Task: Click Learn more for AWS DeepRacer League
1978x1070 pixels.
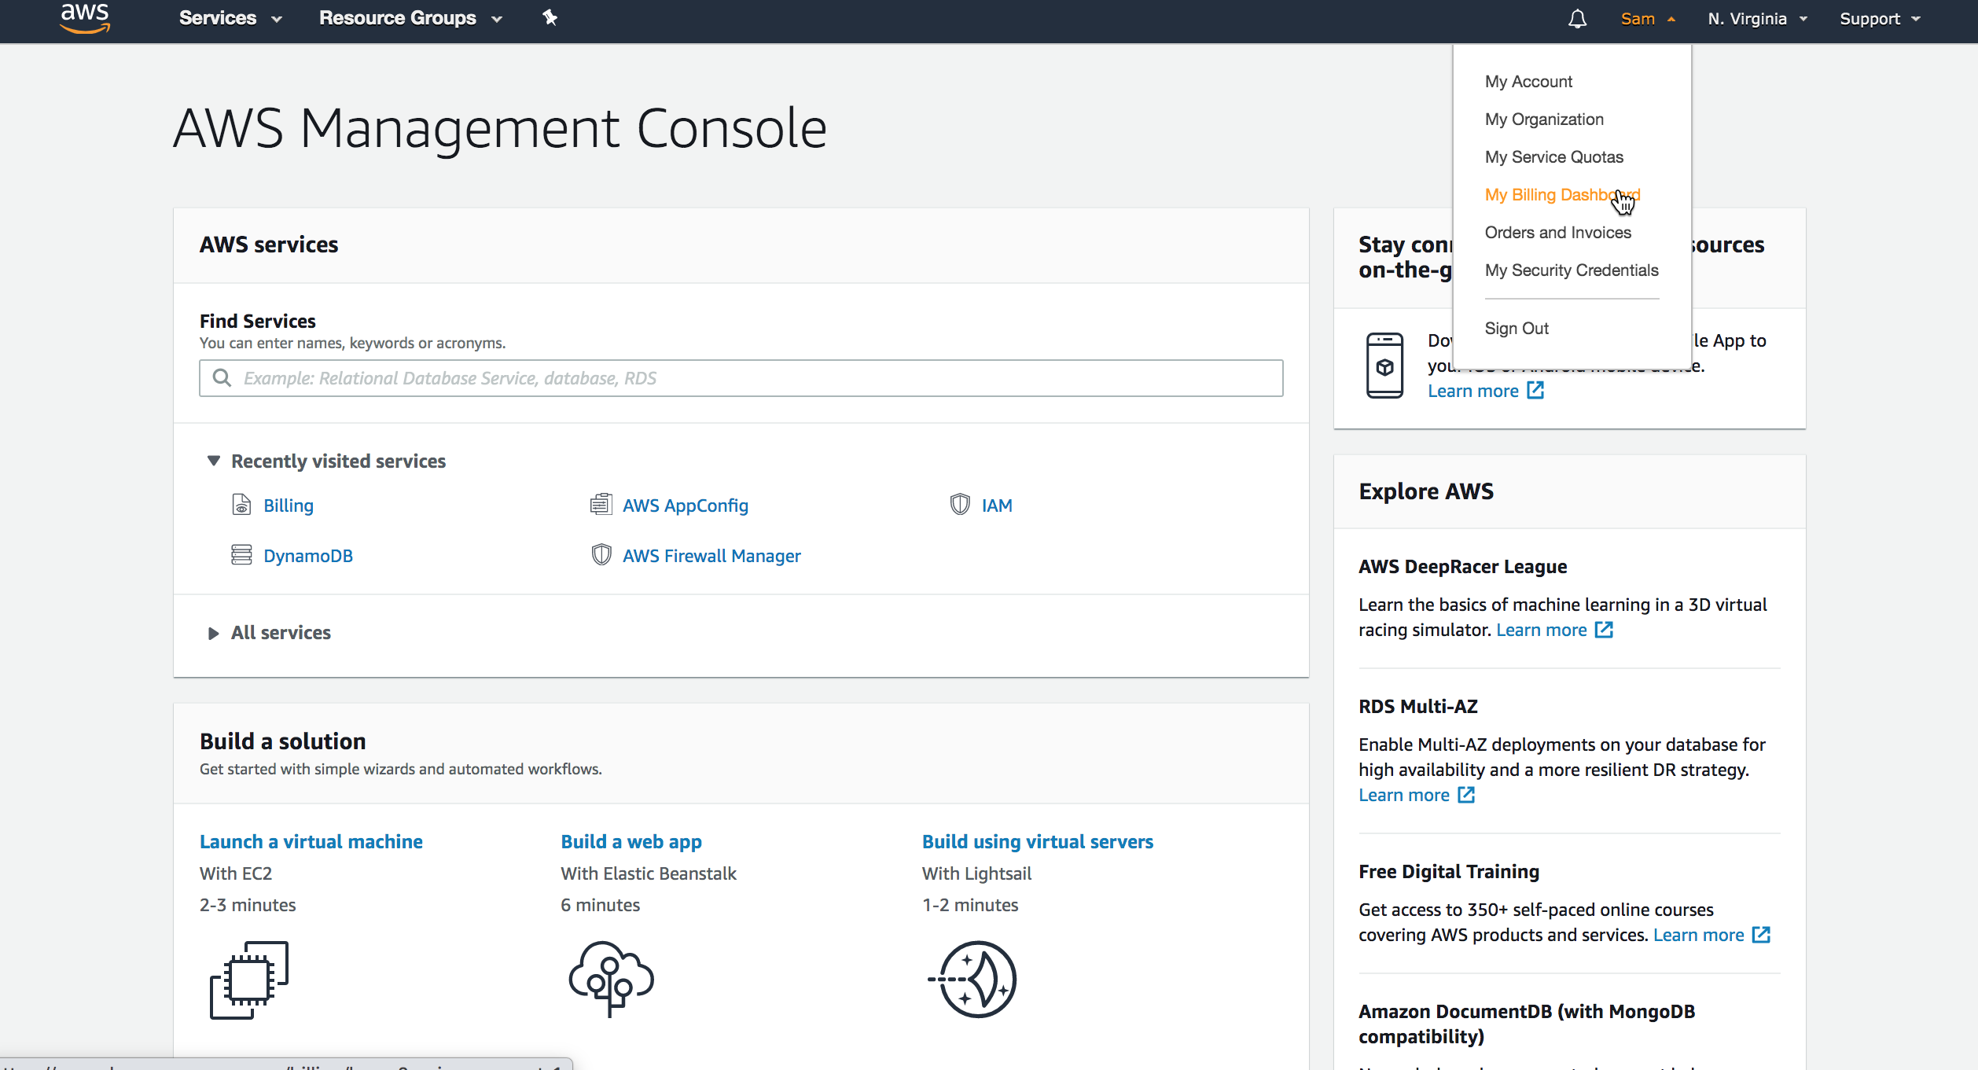Action: pyautogui.click(x=1541, y=630)
